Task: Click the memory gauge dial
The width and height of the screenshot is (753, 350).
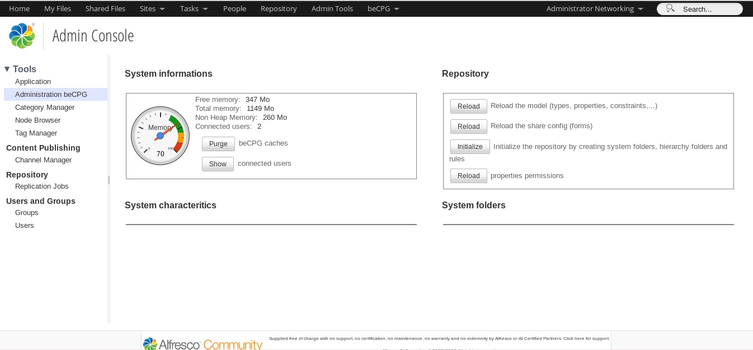Action: point(161,136)
